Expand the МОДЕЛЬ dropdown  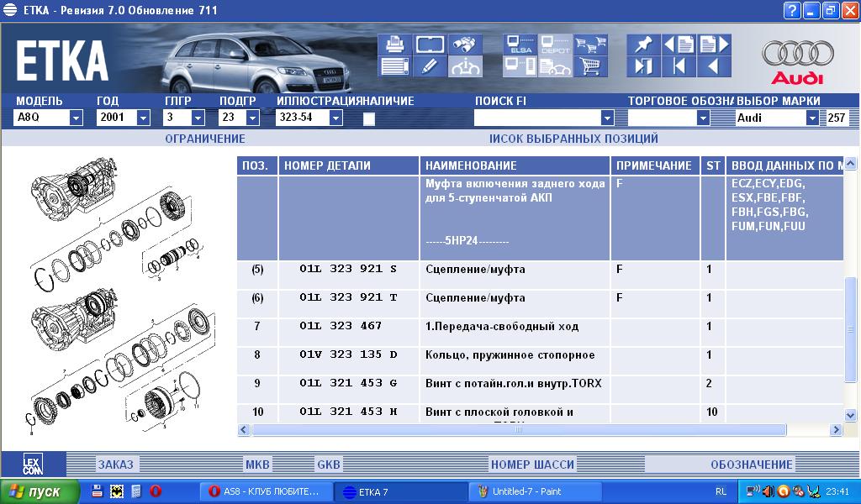[x=76, y=118]
